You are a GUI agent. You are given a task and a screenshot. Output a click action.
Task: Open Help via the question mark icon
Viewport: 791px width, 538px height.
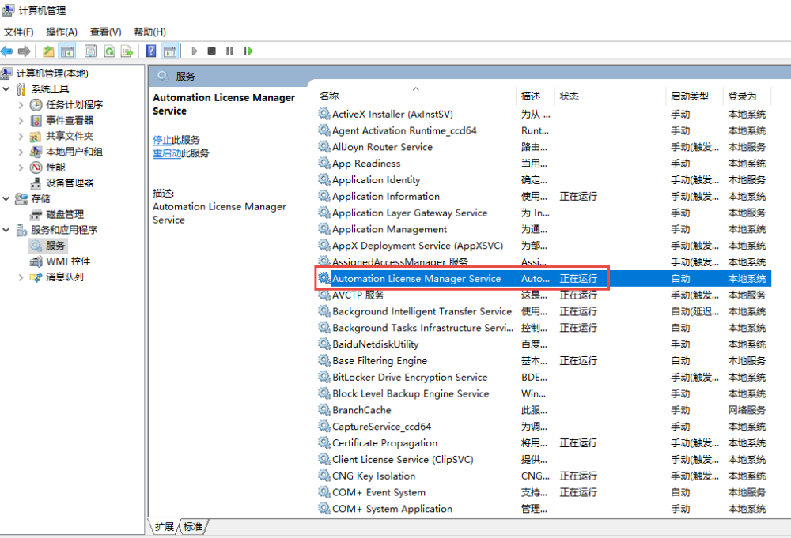(150, 51)
